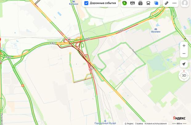Zoom in with the plus button
Image resolution: width=191 pixels, height=125 pixels.
click(x=184, y=46)
